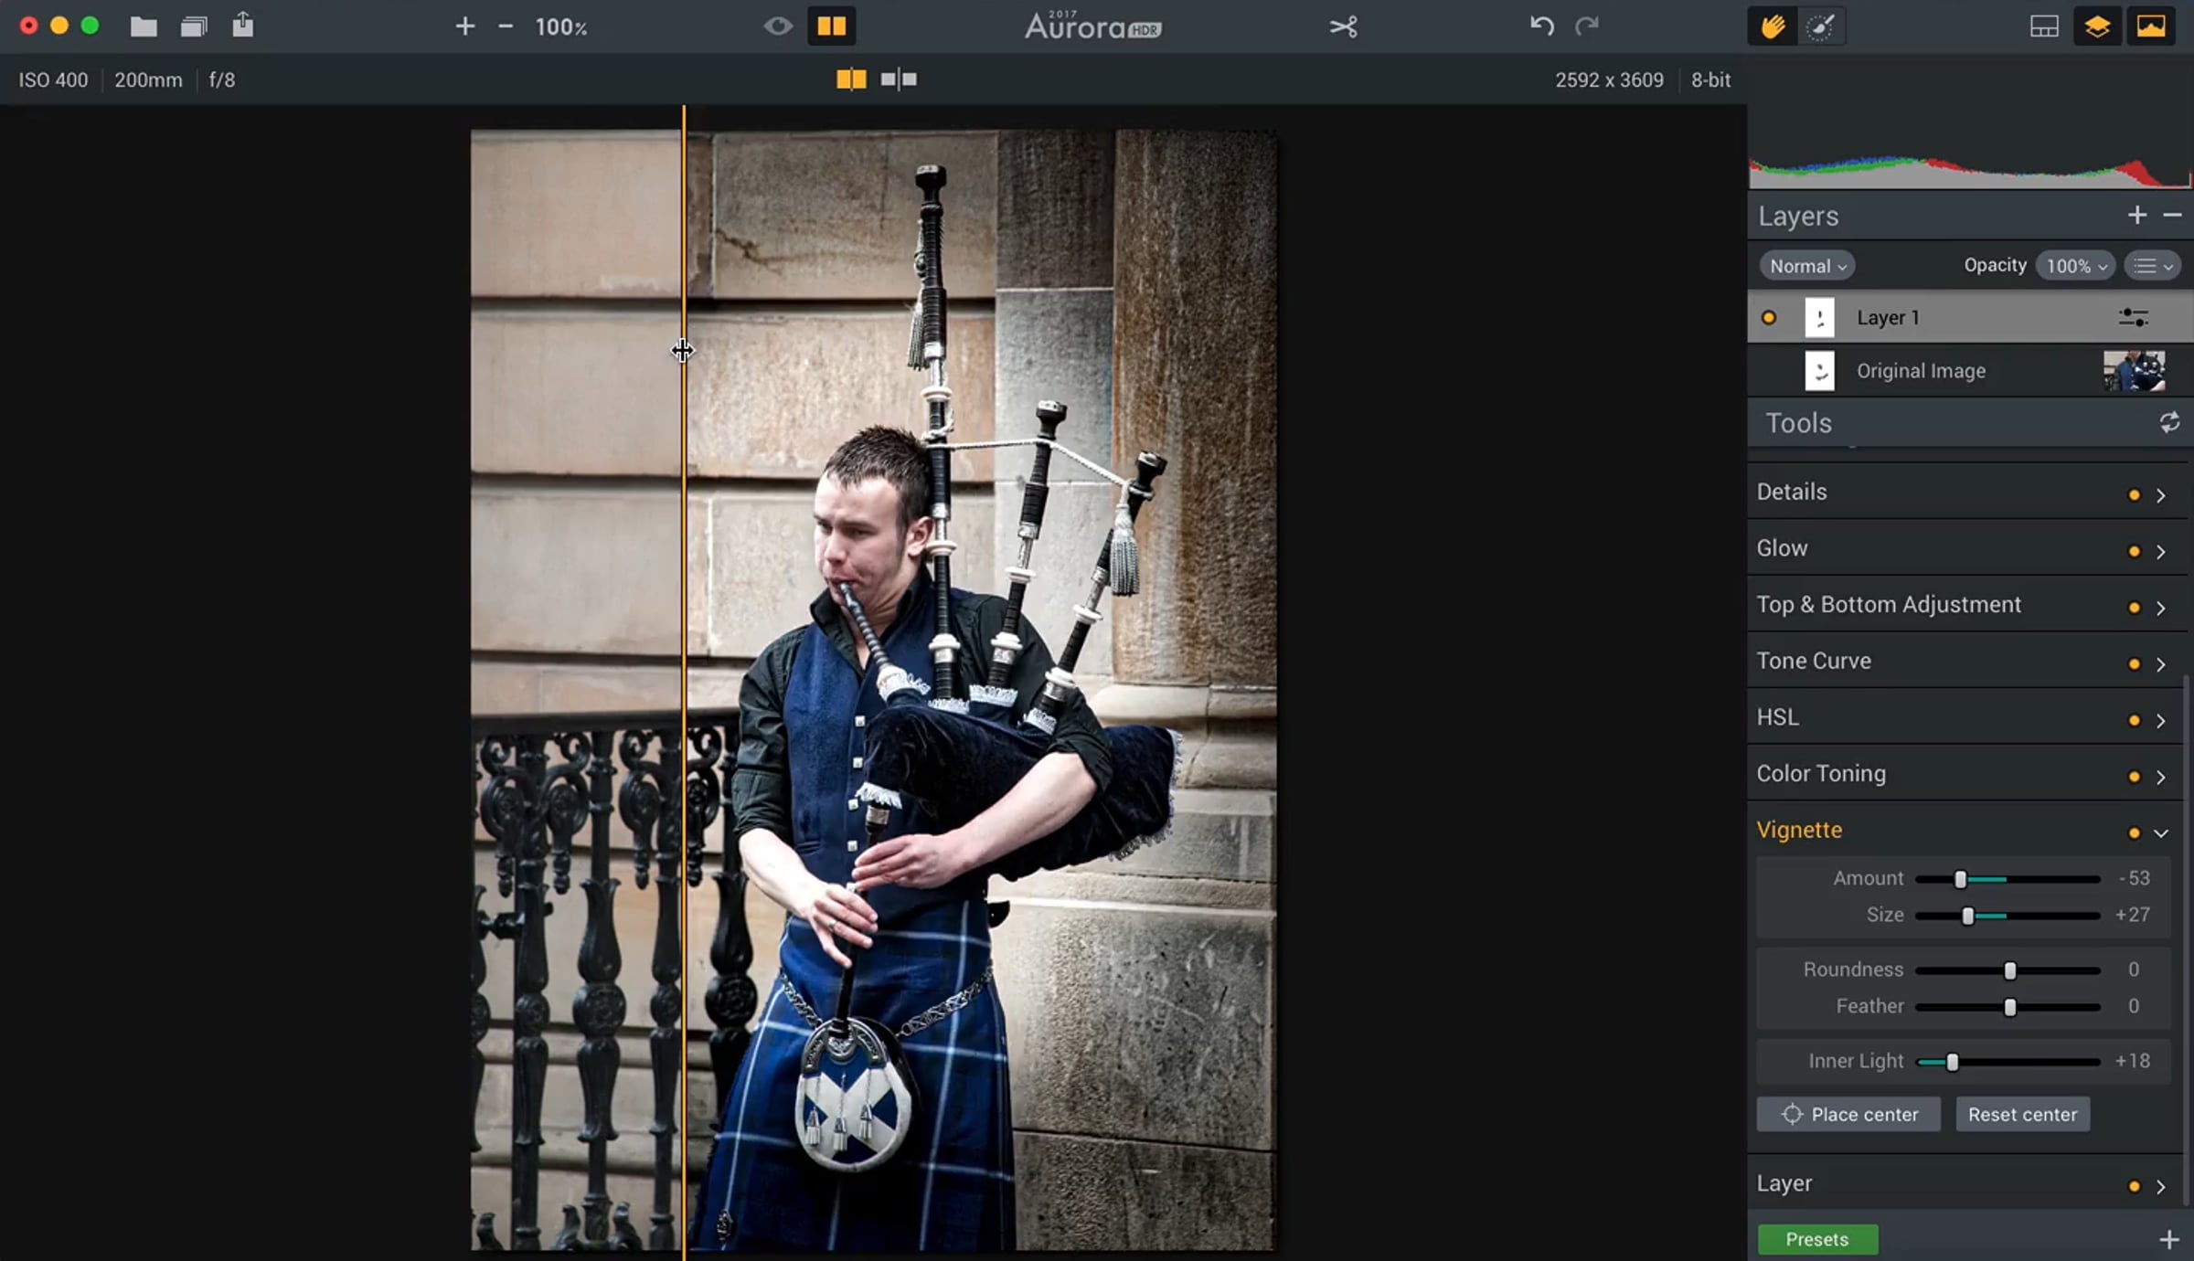Toggle the Tone Curve enable dot
This screenshot has width=2194, height=1261.
coord(2134,664)
